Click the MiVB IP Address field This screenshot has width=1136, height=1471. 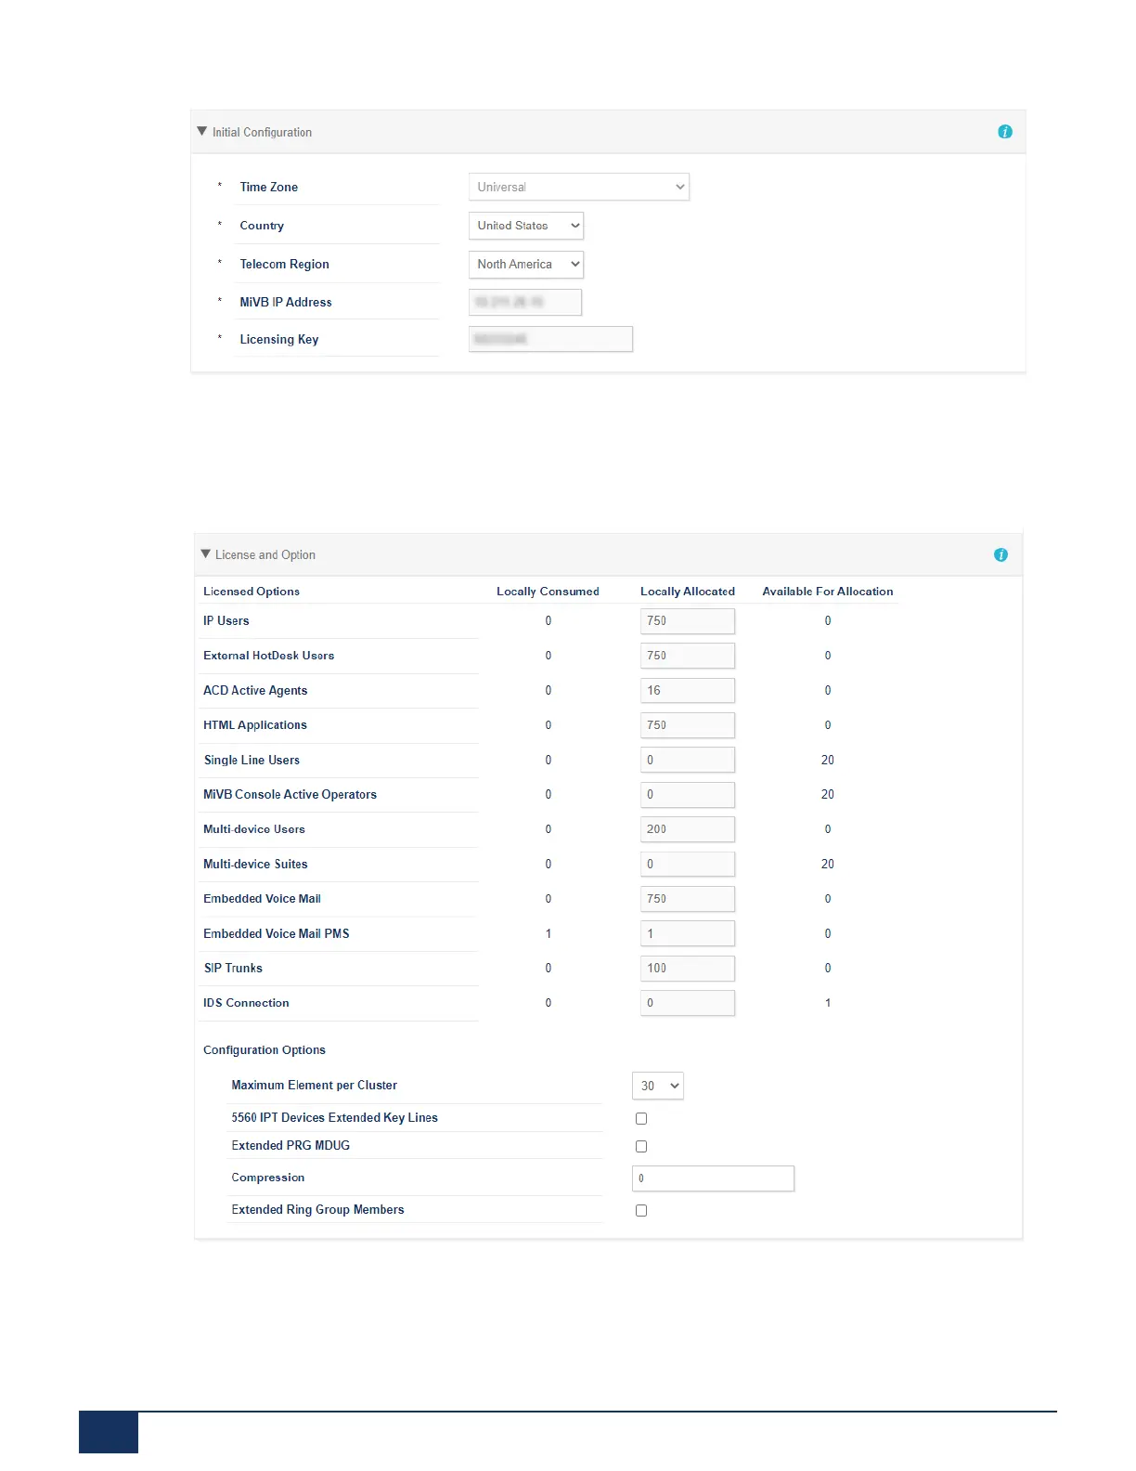(x=525, y=302)
